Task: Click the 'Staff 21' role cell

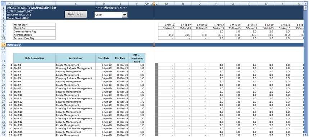Action: (35, 132)
